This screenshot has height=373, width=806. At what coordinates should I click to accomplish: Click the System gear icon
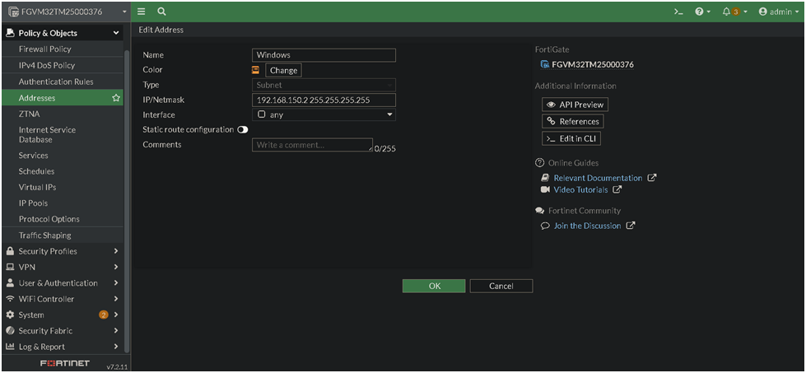(10, 315)
